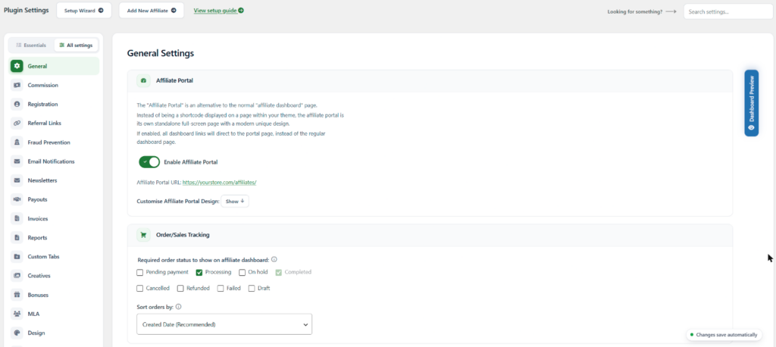Open the Payouts settings section
The width and height of the screenshot is (776, 347).
55,199
